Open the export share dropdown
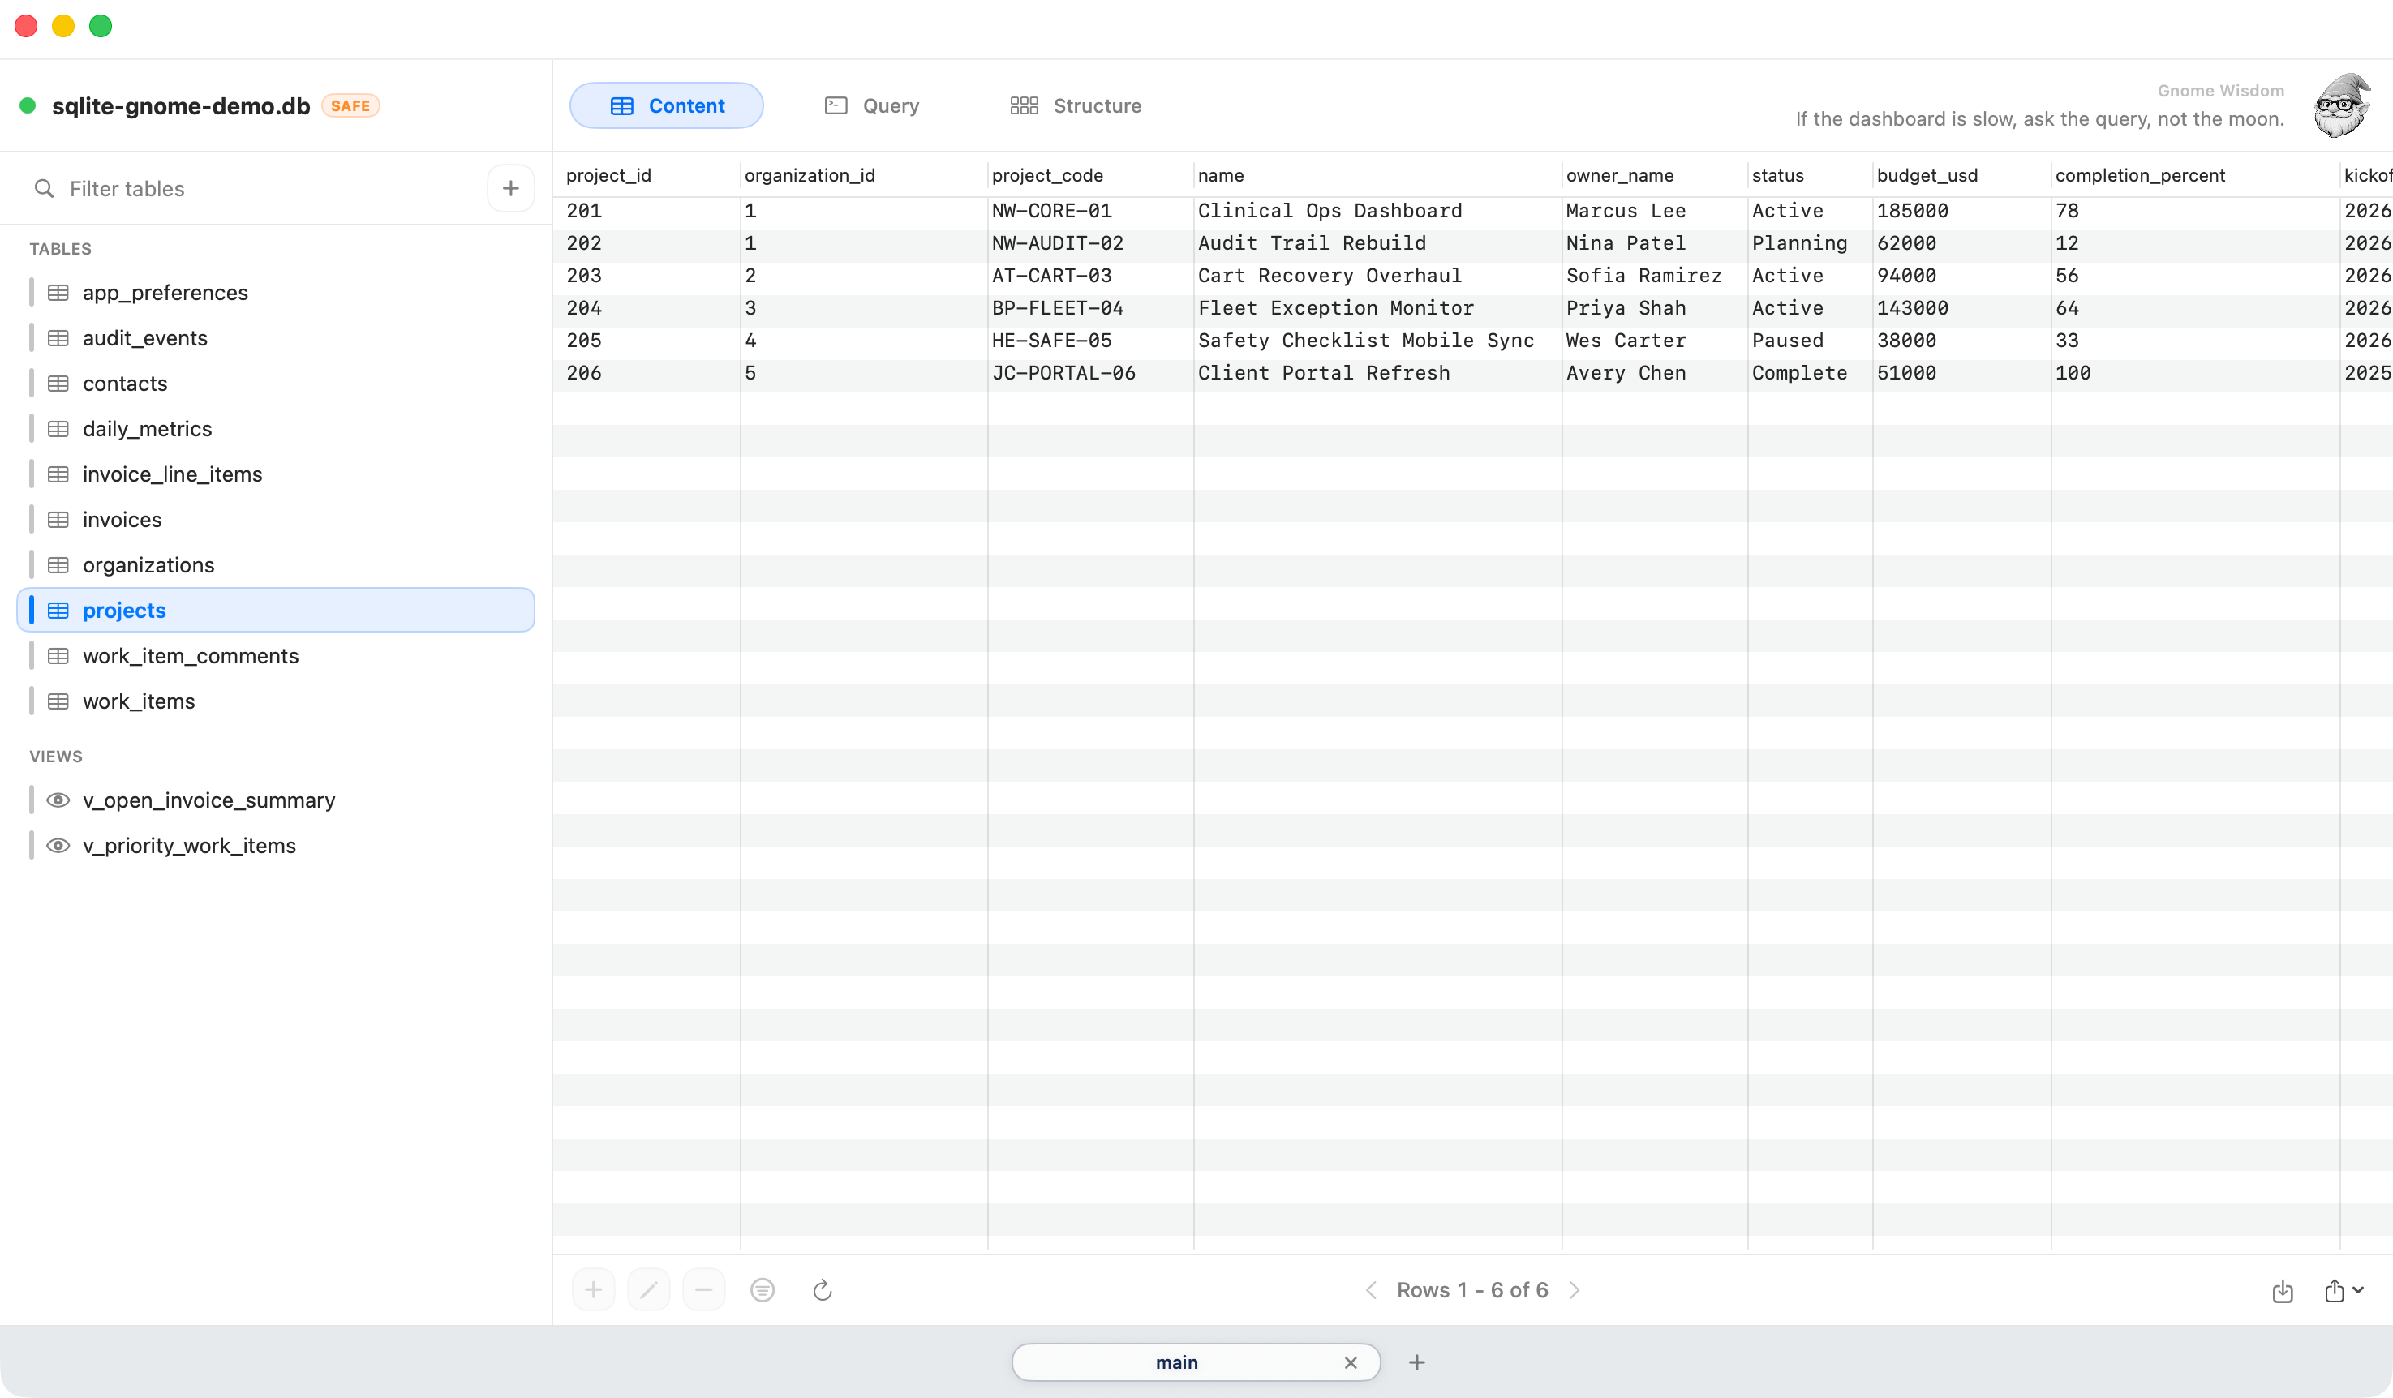 click(2344, 1291)
